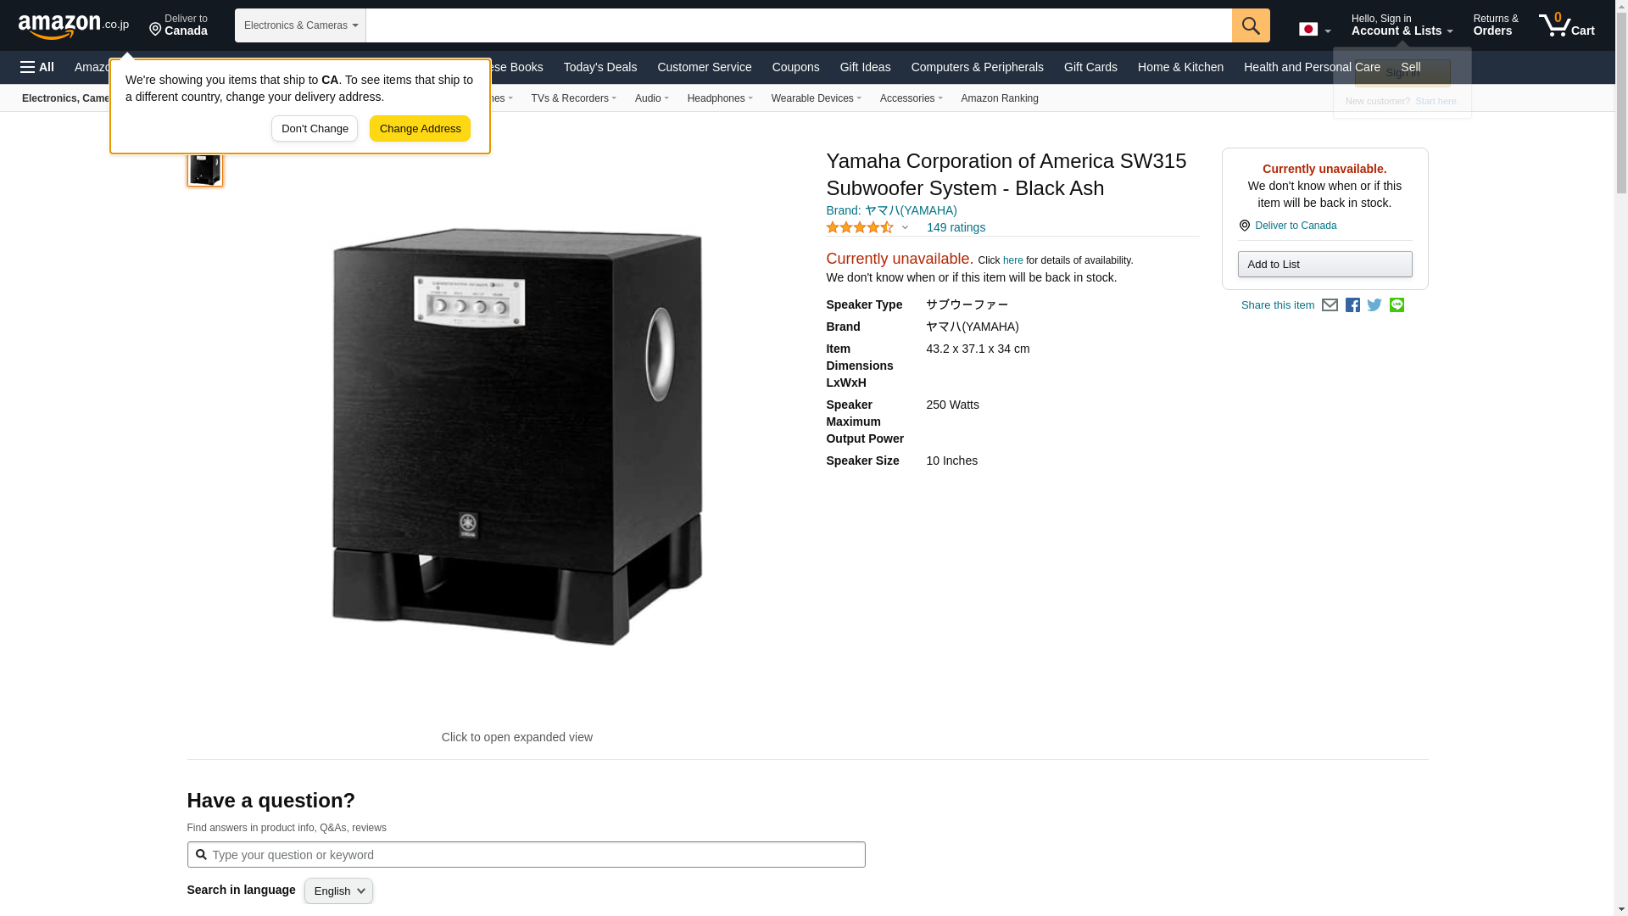Open the Wearable Devices submenu
Viewport: 1628px width, 916px height.
[816, 98]
